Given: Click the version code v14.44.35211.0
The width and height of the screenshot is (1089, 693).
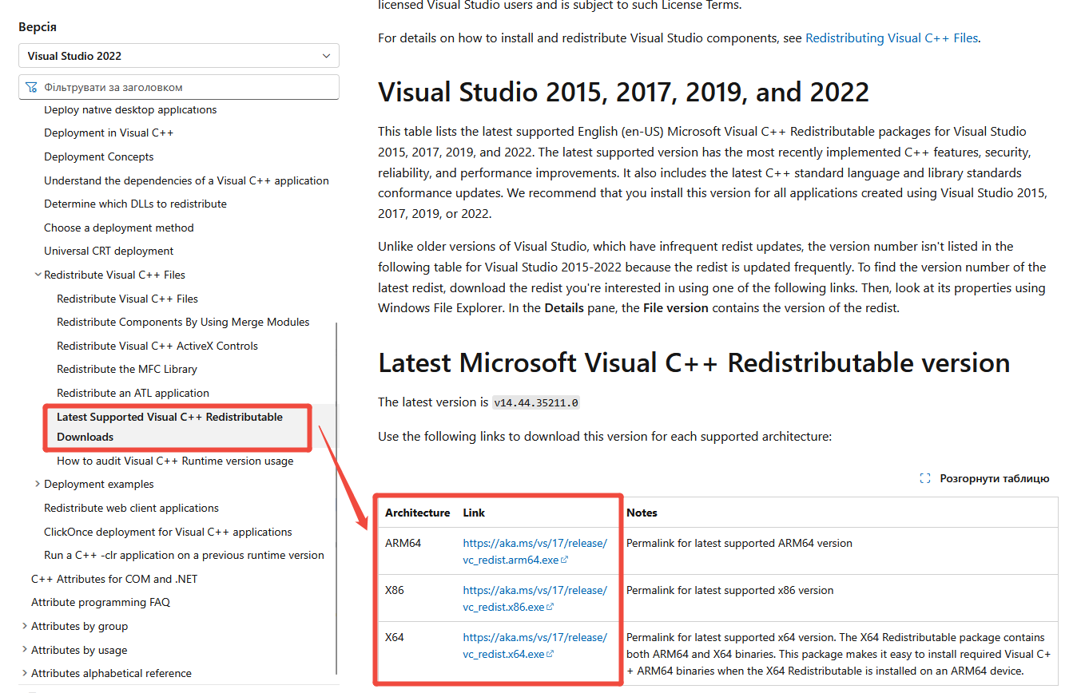Looking at the screenshot, I should 535,402.
